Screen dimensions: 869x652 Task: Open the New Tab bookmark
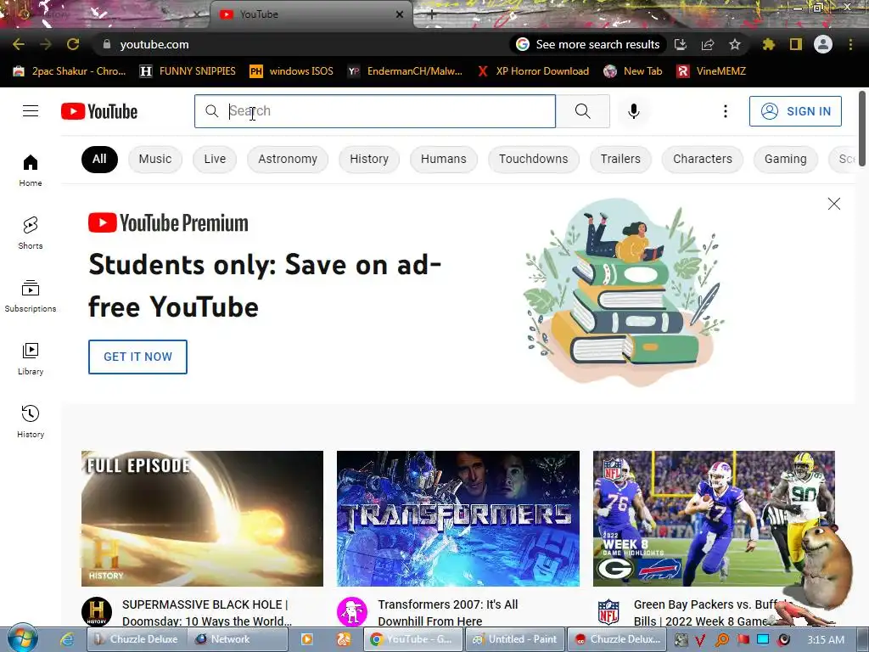pyautogui.click(x=633, y=71)
